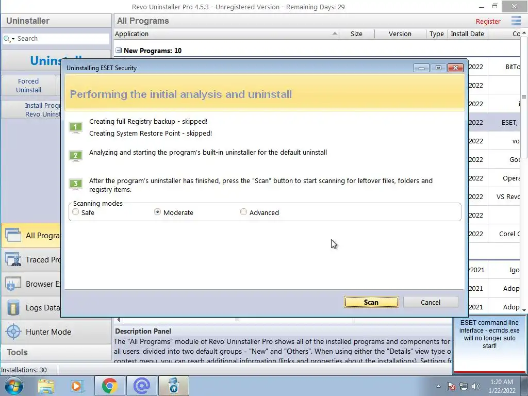Click the step 3 monitor icon
Image resolution: width=528 pixels, height=396 pixels.
coord(76,184)
